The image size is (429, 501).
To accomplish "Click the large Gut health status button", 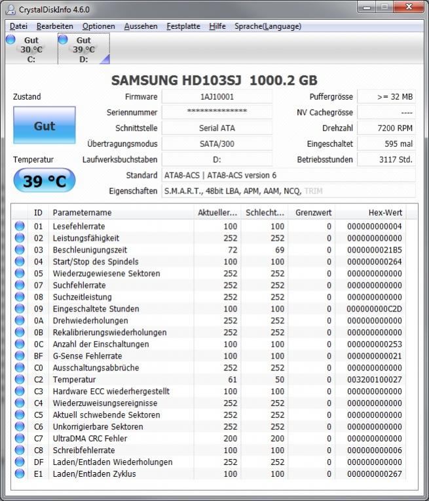I will point(45,125).
